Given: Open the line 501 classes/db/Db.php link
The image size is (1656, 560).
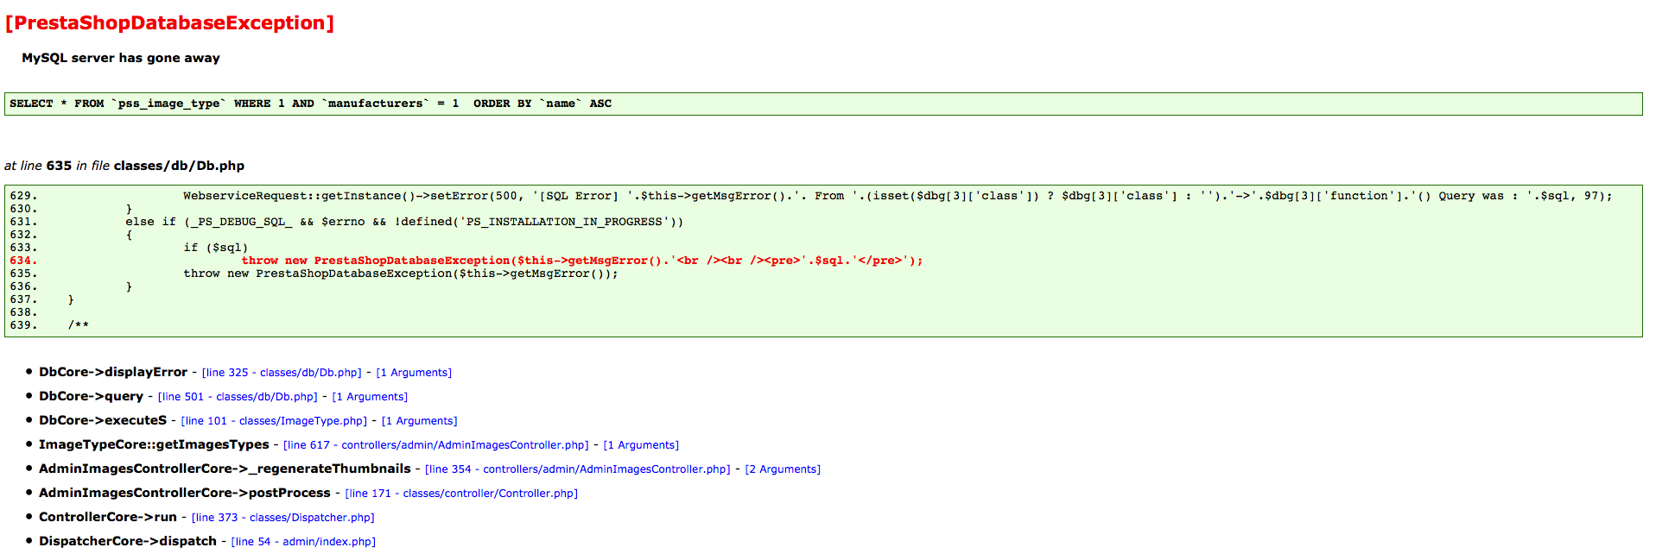Looking at the screenshot, I should [x=238, y=397].
